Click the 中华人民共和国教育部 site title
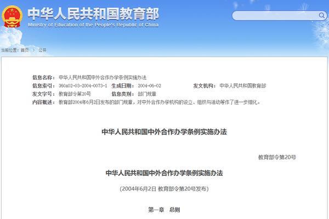The height and width of the screenshot is (219, 329). 93,14
